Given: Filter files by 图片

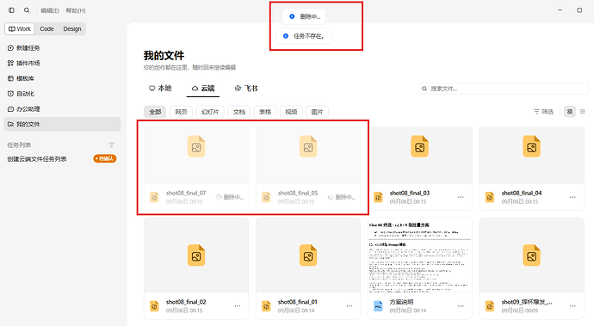Looking at the screenshot, I should point(317,112).
